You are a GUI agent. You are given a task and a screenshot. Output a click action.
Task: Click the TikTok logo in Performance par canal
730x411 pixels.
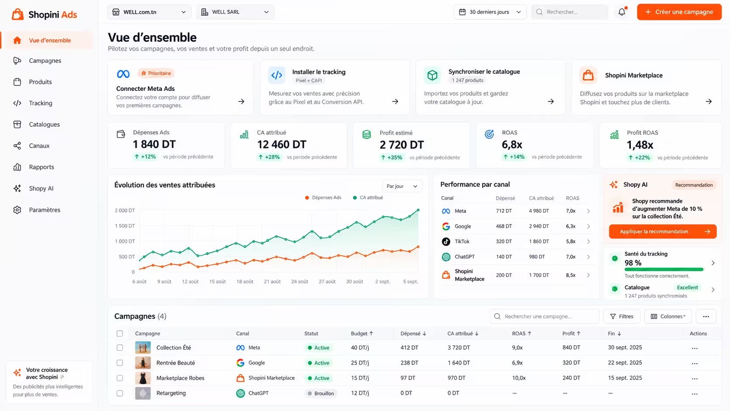(x=446, y=242)
